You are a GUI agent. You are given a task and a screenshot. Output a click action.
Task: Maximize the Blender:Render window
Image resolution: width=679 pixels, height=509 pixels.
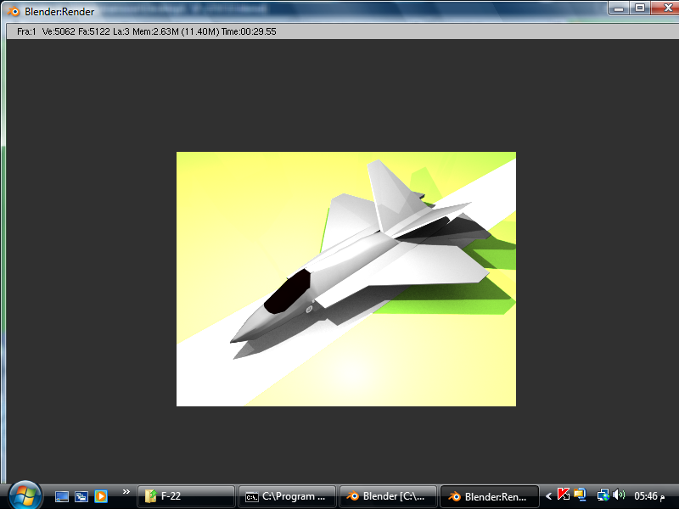pos(640,8)
